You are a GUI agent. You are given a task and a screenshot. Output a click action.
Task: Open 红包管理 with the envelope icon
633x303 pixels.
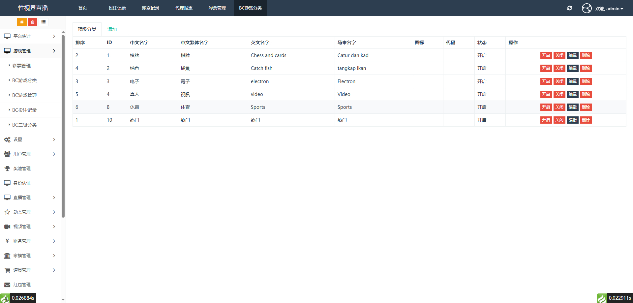[x=22, y=285]
